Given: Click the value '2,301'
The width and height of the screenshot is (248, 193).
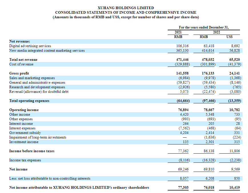Looking at the screenshot, I should click(x=210, y=142).
